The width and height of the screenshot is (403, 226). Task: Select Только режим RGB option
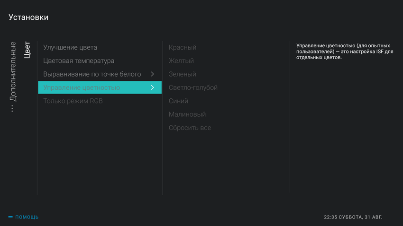click(73, 101)
